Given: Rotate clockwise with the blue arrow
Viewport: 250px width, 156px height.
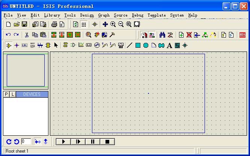Looking at the screenshot, I should tap(9, 142).
